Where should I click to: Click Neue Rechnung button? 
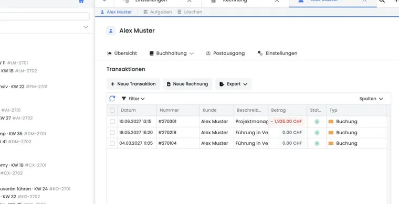pyautogui.click(x=187, y=84)
